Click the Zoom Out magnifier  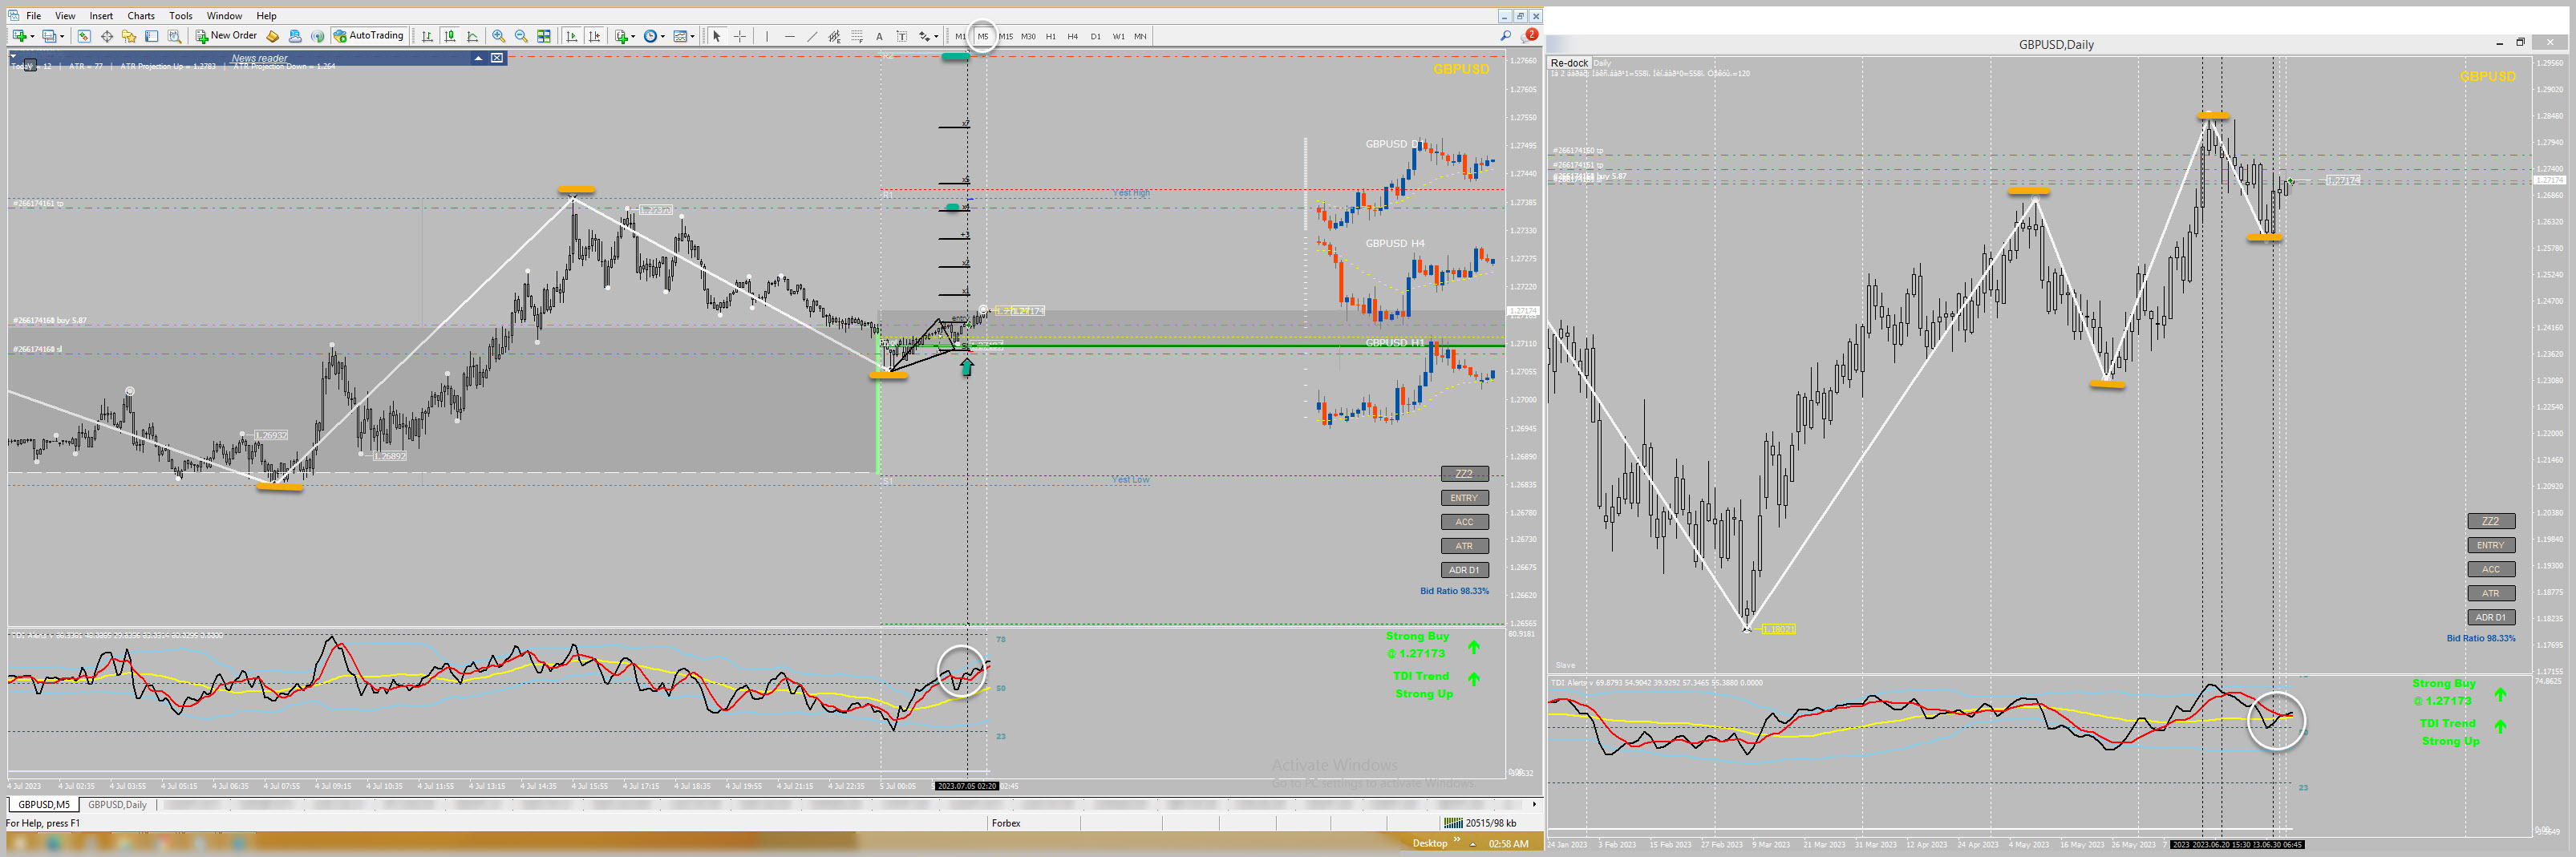pyautogui.click(x=521, y=36)
